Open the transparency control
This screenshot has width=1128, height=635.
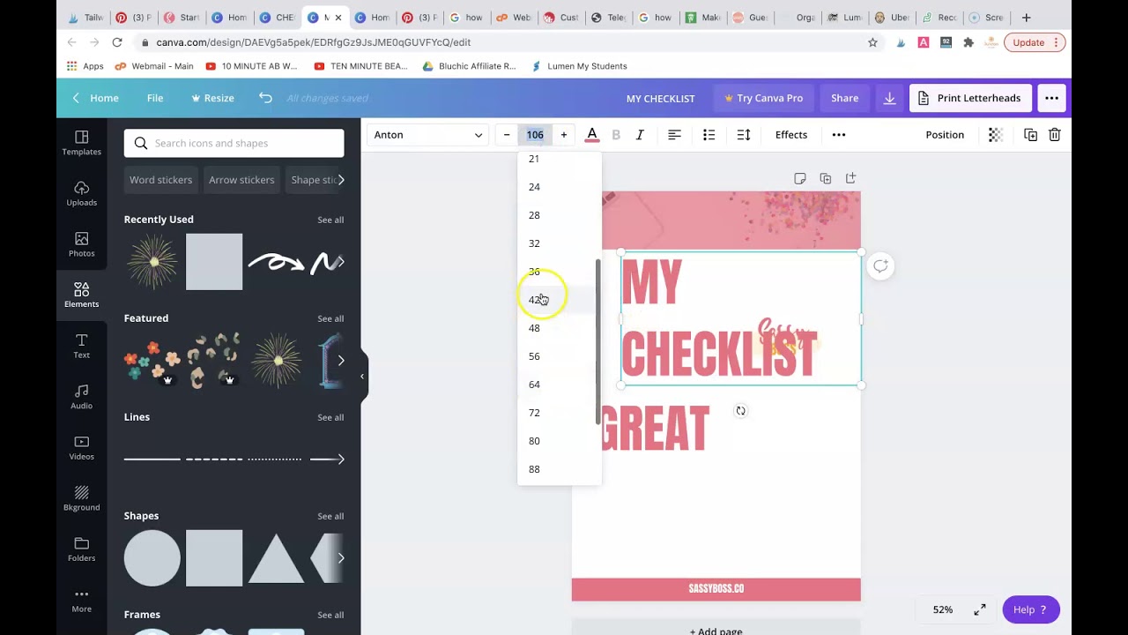click(x=995, y=135)
